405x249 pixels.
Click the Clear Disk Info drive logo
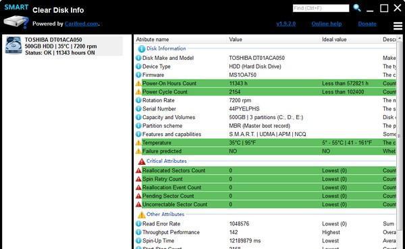tap(16, 22)
